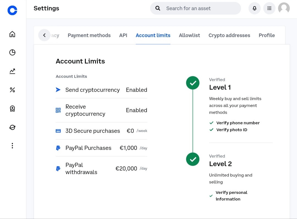Click the Level 2 verified checkmark
Image resolution: width=297 pixels, height=219 pixels.
(193, 159)
